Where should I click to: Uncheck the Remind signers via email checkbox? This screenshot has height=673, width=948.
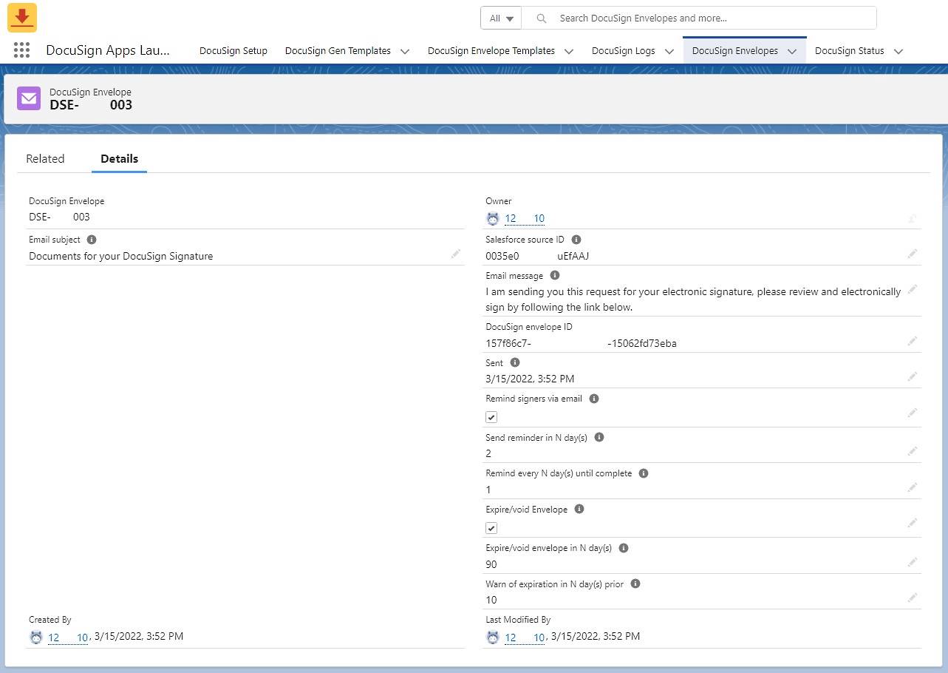[x=491, y=417]
